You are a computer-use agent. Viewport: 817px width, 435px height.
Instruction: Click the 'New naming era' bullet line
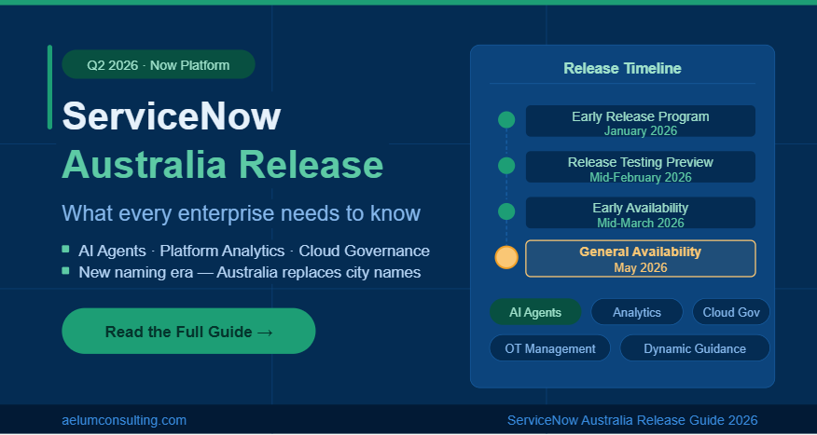point(250,272)
